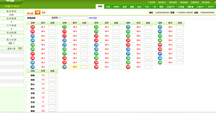This screenshot has height=114, width=216.
Task: Click the blue ball number 31
Action: click(128, 27)
